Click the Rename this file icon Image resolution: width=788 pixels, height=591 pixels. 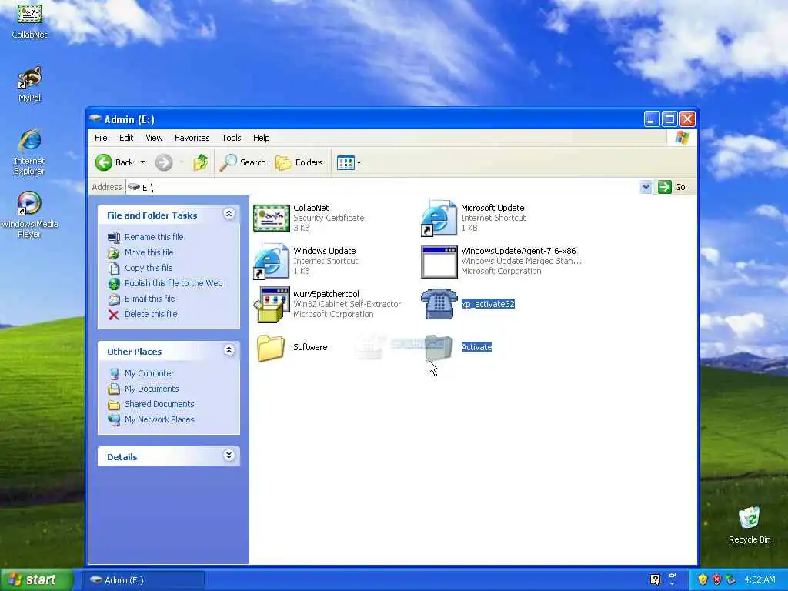pos(114,237)
